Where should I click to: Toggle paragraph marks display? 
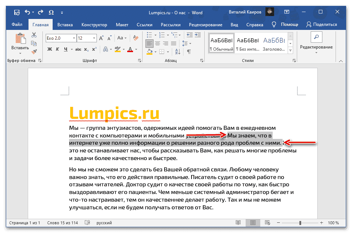(189, 51)
